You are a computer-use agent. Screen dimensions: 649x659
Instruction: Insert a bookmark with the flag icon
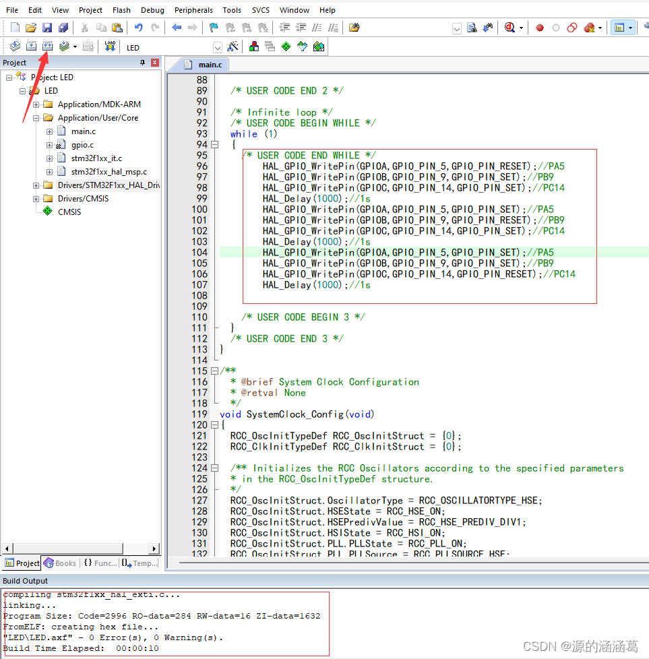click(x=214, y=28)
